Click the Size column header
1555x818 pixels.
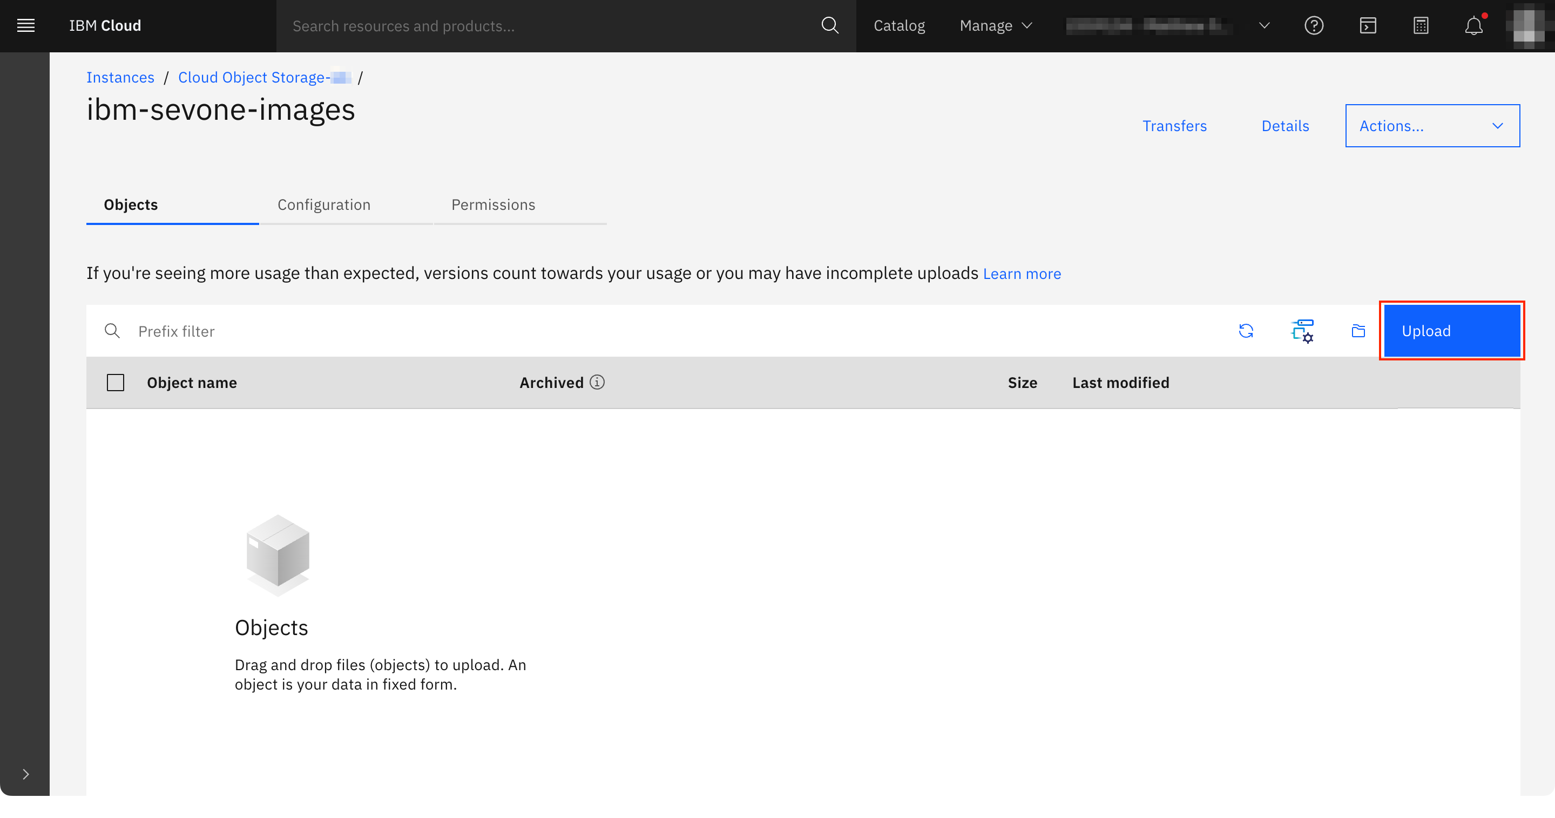pos(1022,383)
